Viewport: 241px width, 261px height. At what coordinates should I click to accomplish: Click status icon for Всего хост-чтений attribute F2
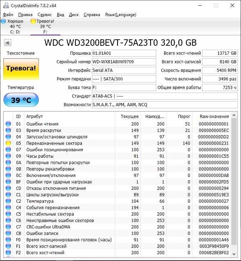[x=8, y=252]
